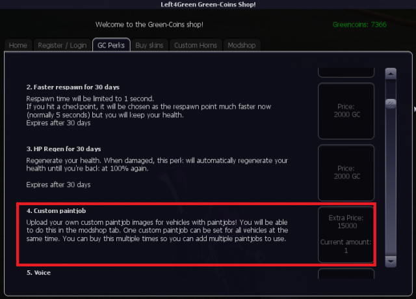416x299 pixels.
Task: Switch to Register / Login tab
Action: pyautogui.click(x=62, y=45)
